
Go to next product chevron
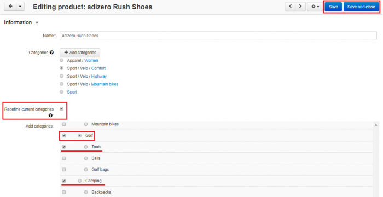[x=300, y=7]
